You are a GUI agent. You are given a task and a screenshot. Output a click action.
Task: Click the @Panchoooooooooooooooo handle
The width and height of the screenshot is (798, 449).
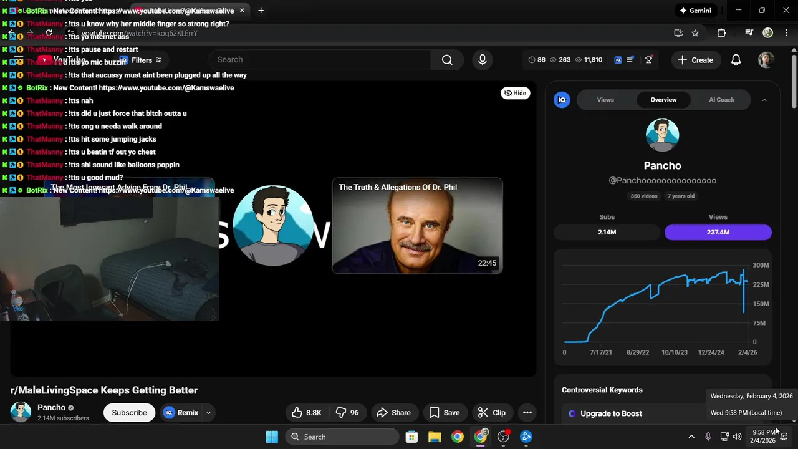662,180
